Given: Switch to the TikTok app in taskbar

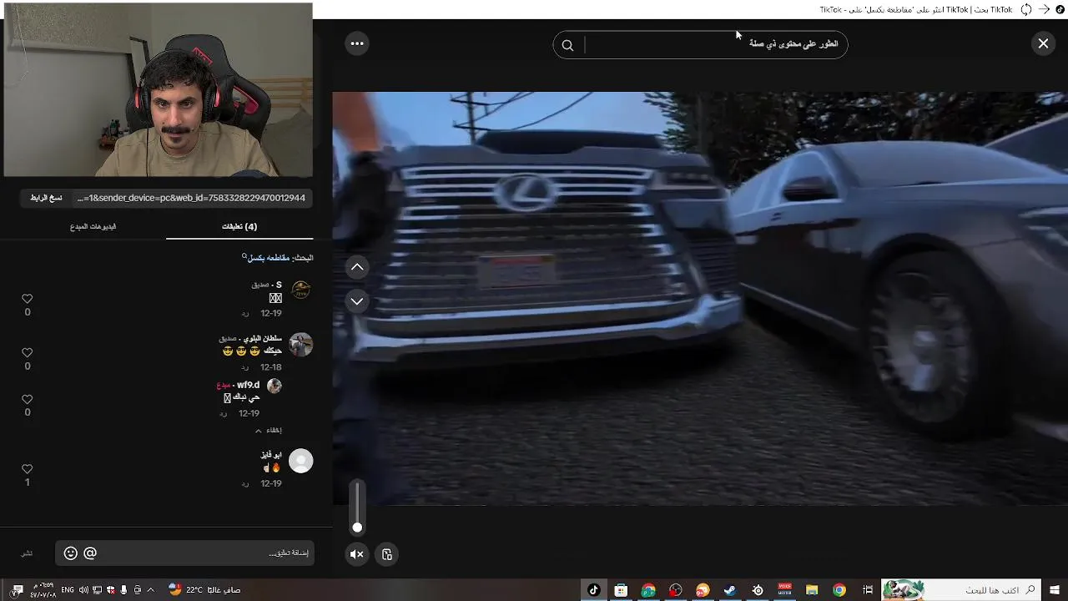Looking at the screenshot, I should 593,590.
